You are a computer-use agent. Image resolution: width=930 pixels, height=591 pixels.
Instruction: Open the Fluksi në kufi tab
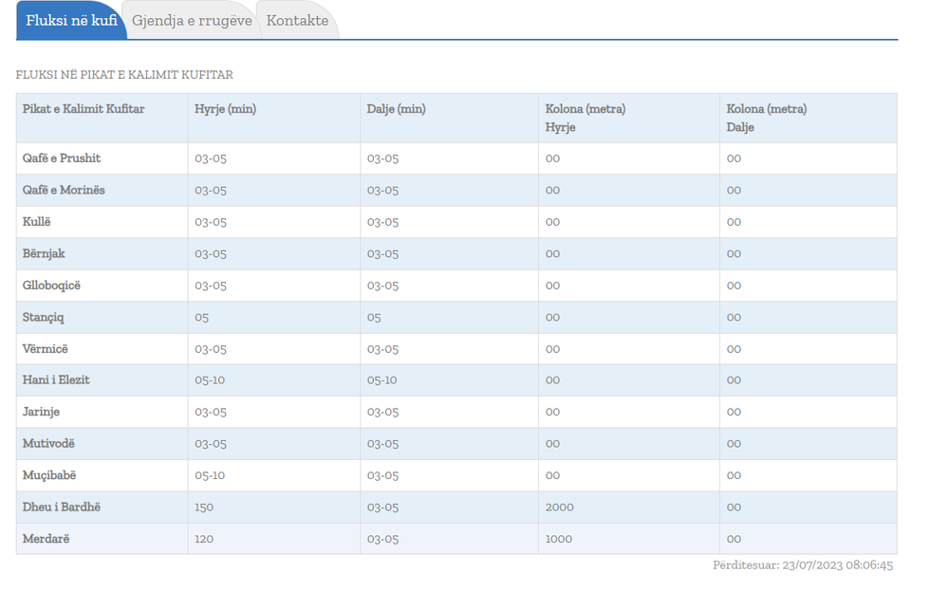(x=71, y=21)
